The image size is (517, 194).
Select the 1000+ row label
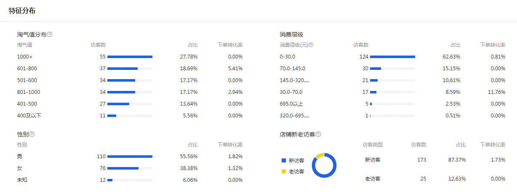tap(25, 56)
